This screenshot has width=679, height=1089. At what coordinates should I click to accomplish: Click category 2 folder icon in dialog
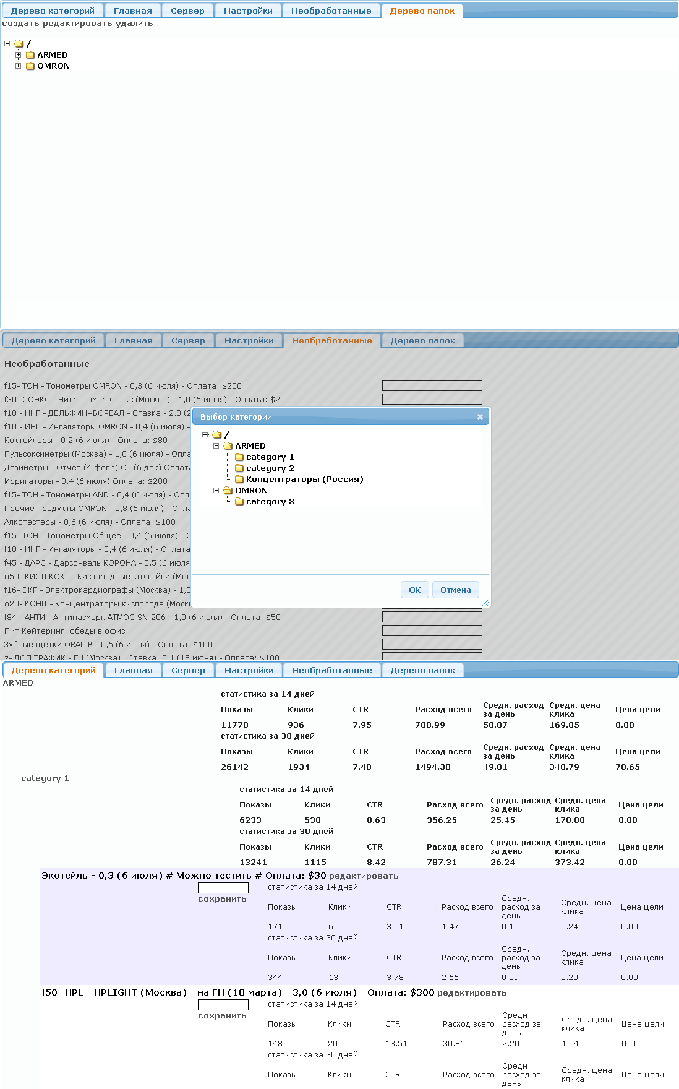point(239,468)
